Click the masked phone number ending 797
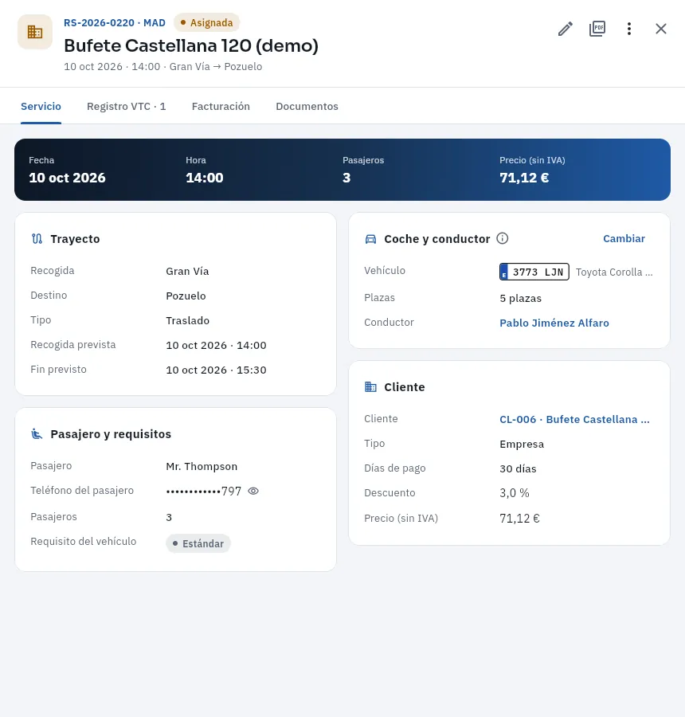 click(203, 491)
